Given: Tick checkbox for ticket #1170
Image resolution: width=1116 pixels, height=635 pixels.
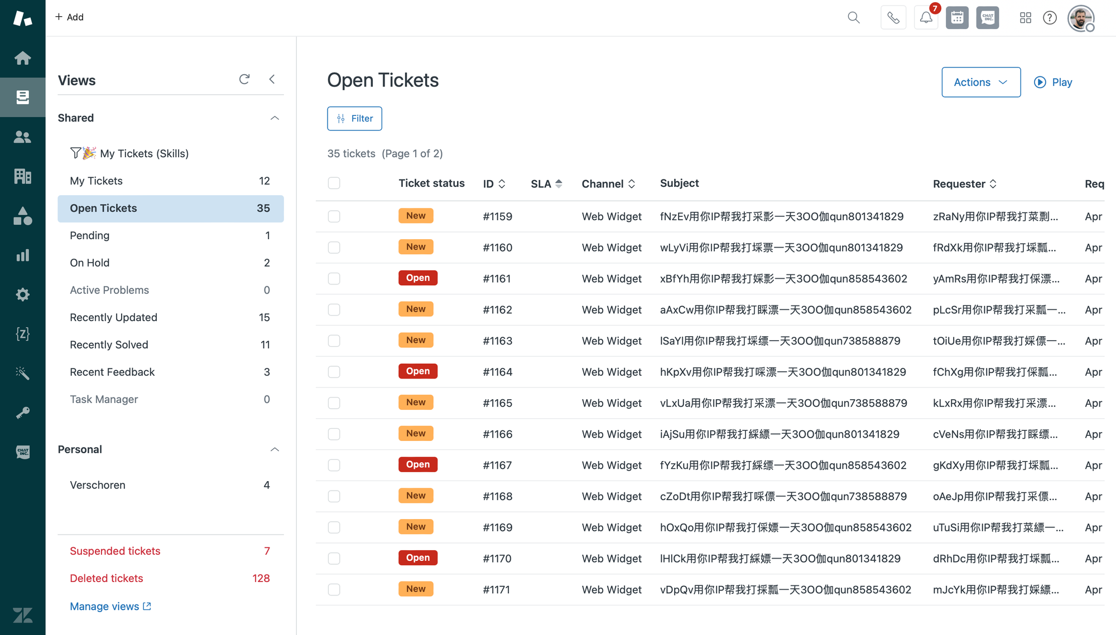Looking at the screenshot, I should (334, 559).
